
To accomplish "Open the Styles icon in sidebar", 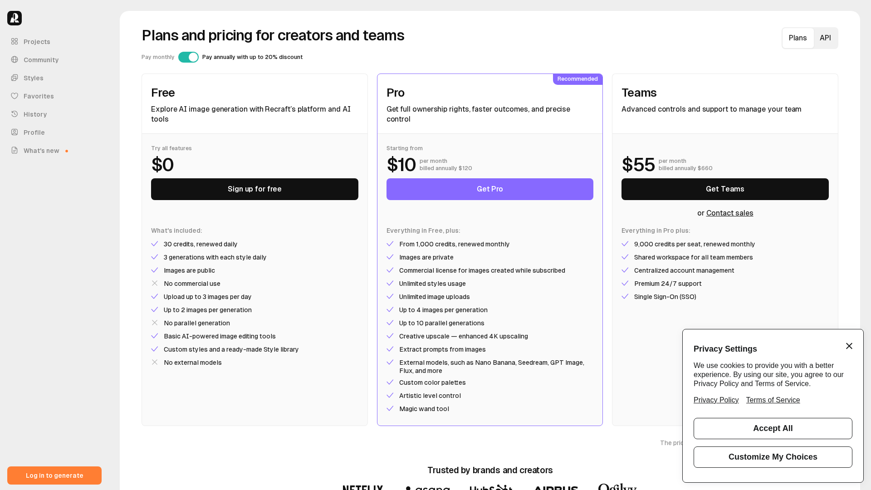I will coord(15,78).
